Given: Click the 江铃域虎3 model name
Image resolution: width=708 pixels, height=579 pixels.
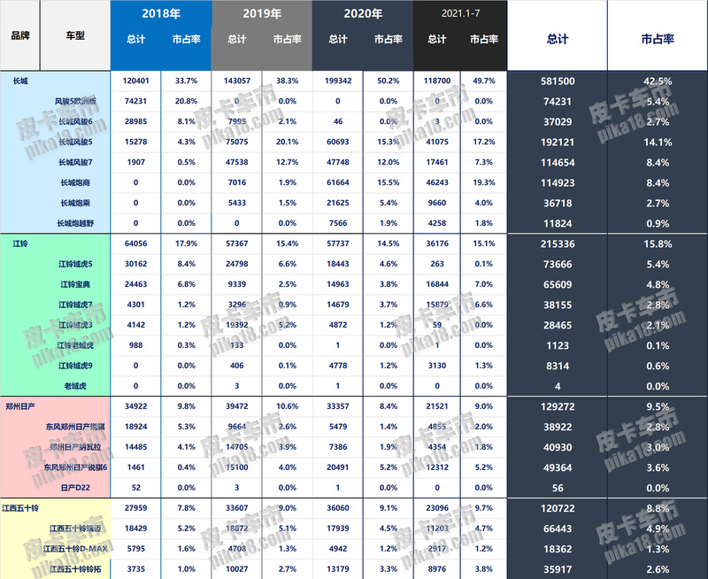Looking at the screenshot, I should (75, 325).
